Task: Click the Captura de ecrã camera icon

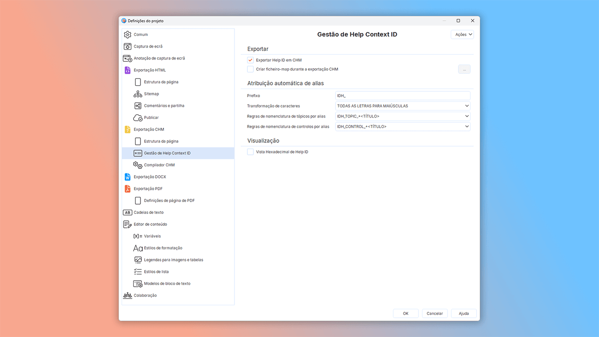Action: [128, 47]
